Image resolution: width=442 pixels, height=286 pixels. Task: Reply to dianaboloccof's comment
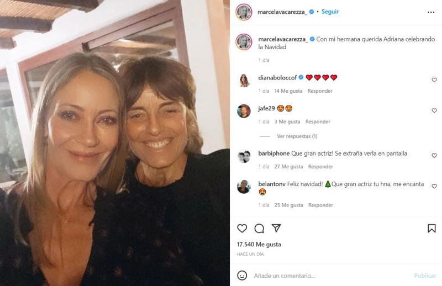tap(320, 91)
